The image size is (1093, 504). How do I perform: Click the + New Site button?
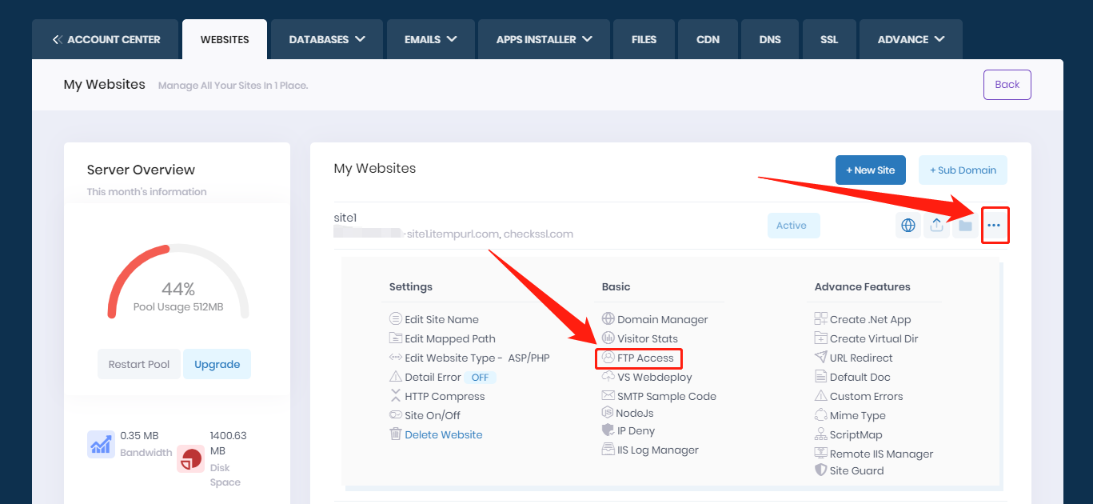click(870, 170)
